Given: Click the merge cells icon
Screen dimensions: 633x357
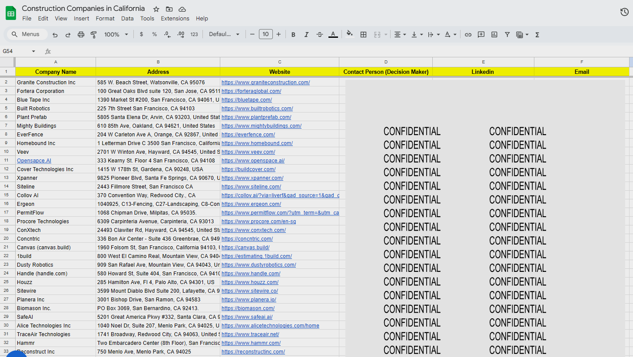Looking at the screenshot, I should point(377,35).
